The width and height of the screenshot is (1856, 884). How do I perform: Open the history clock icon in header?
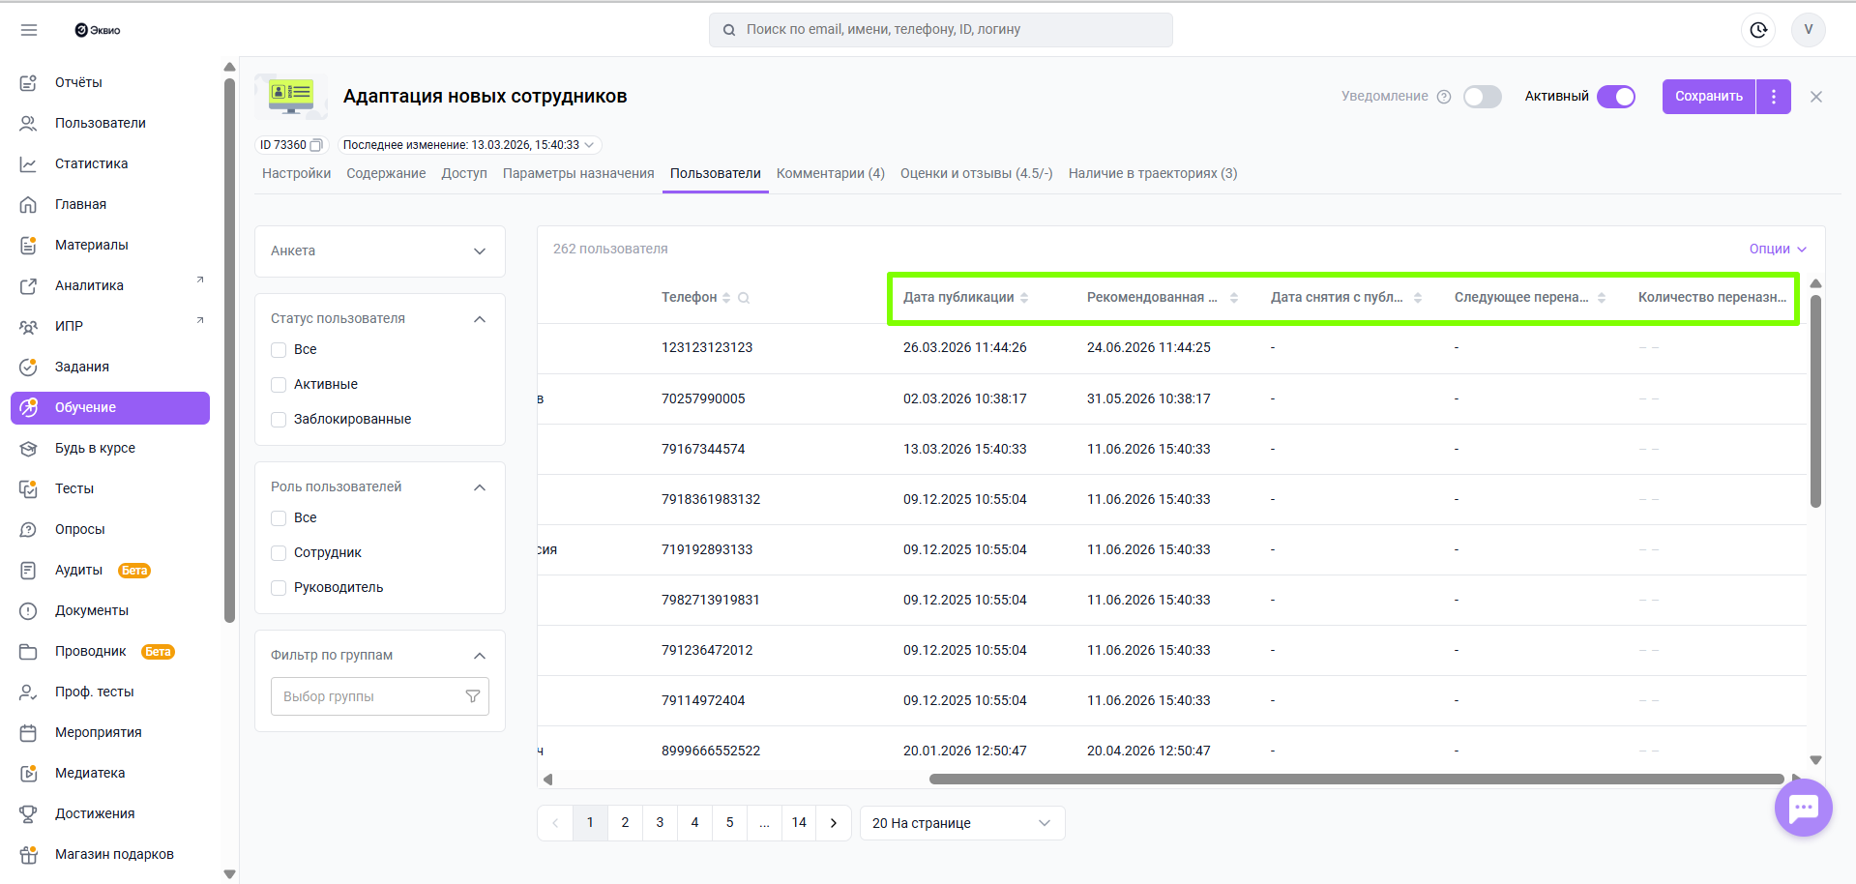(1758, 30)
